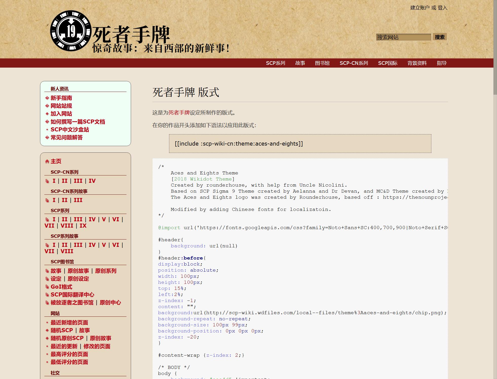This screenshot has width=497, height=379.
Task: Click the document icon beside GoI格式
Action: point(47,287)
